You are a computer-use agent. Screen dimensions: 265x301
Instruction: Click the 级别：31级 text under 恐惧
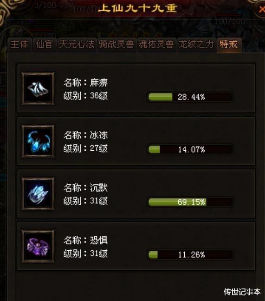(85, 254)
